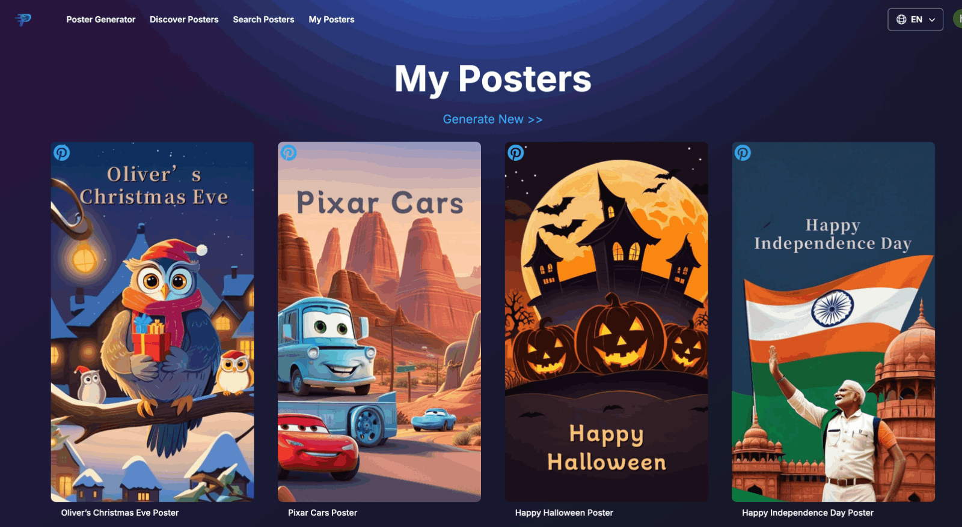Share Oliver's Christmas Eve poster on Pinterest
This screenshot has width=962, height=527.
[x=62, y=153]
